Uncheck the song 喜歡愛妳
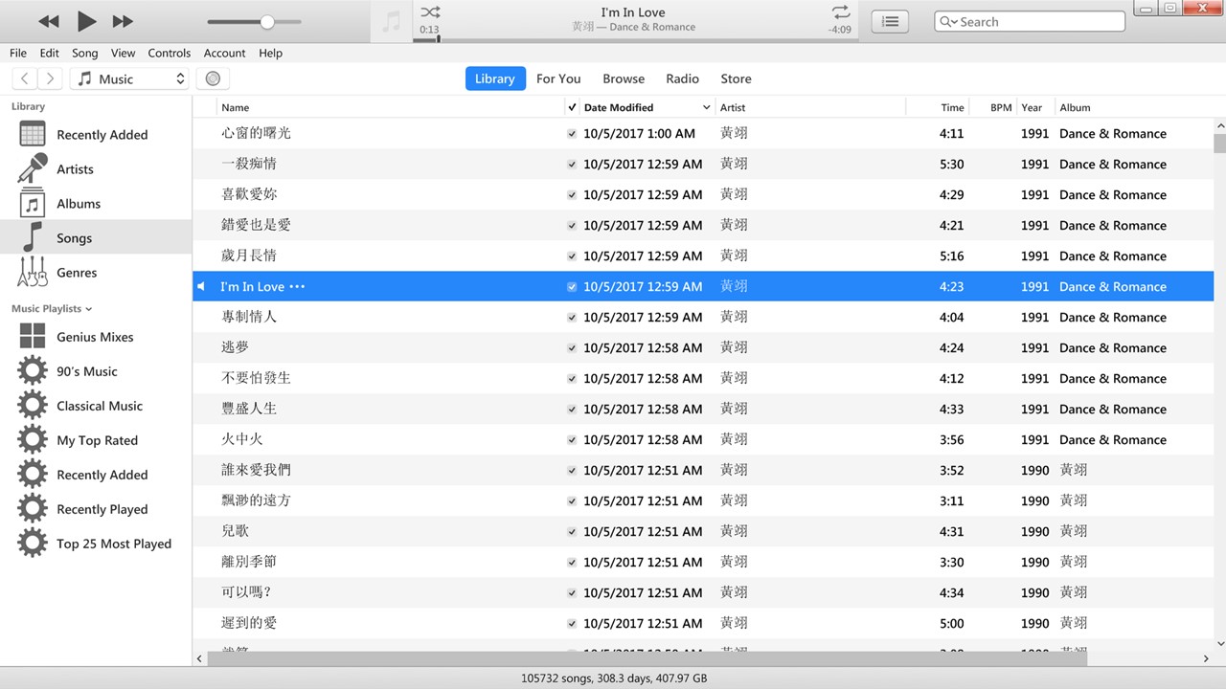The width and height of the screenshot is (1226, 689). point(572,195)
